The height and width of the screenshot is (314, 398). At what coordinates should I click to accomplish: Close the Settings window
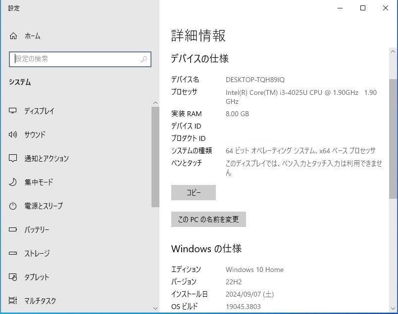click(386, 8)
